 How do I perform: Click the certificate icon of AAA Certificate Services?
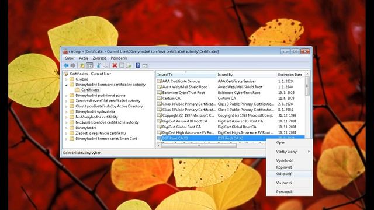(160, 81)
